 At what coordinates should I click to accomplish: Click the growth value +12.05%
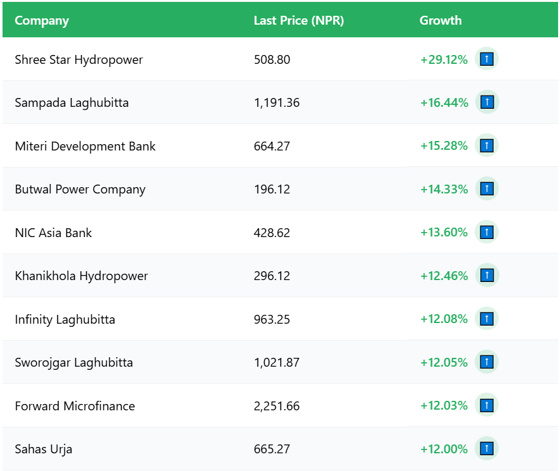444,362
